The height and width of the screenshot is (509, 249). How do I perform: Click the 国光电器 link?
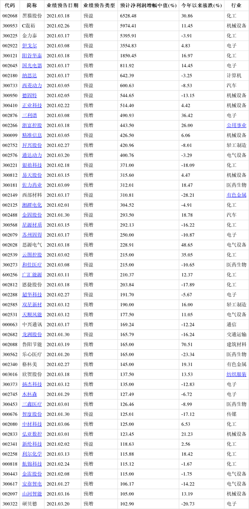(x=32, y=66)
